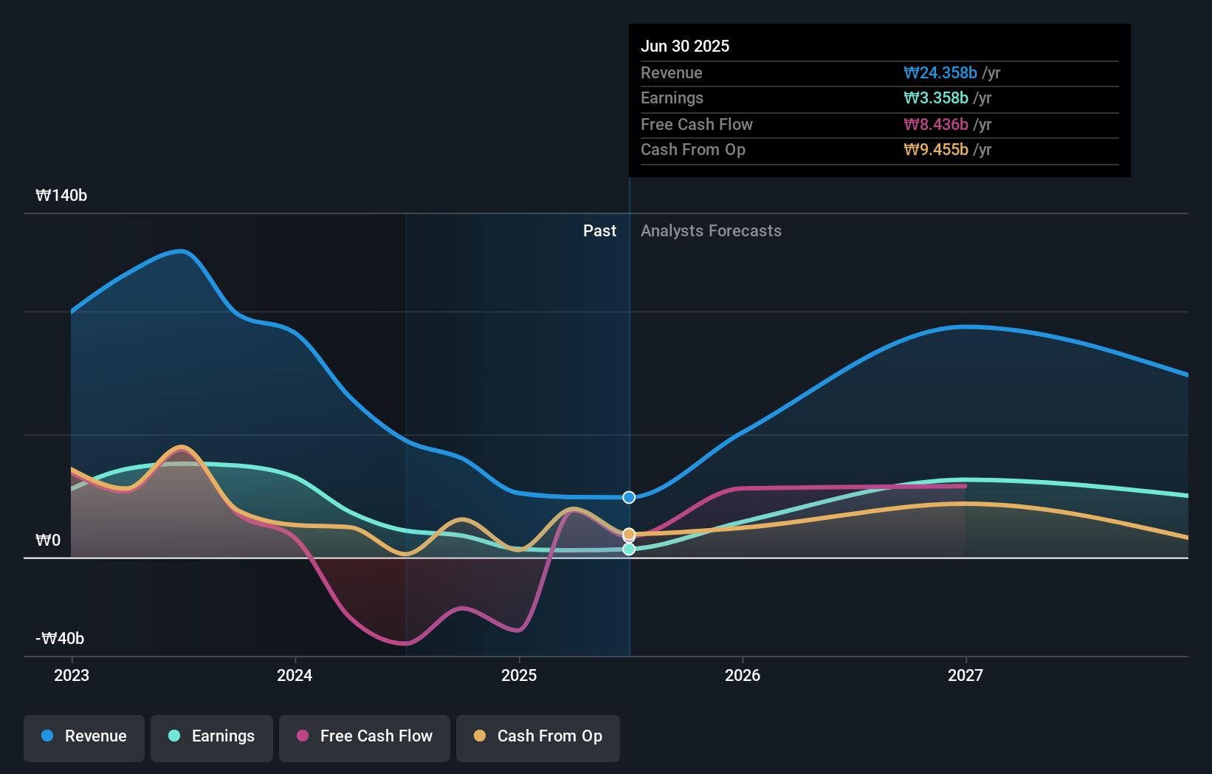Viewport: 1212px width, 774px height.
Task: Hide the Earnings line using the legend
Action: coord(211,737)
